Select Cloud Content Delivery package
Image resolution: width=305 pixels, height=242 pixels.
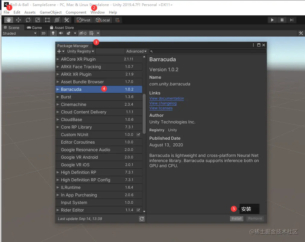pos(99,112)
